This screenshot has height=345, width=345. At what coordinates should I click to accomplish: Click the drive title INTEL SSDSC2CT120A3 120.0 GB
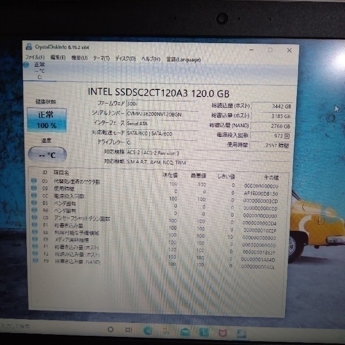158,93
